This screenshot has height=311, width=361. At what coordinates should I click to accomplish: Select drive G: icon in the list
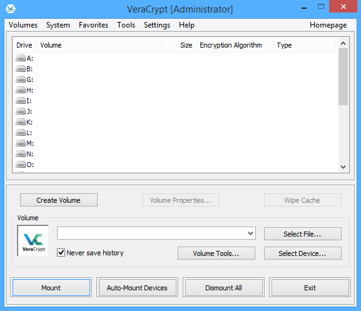[21, 79]
